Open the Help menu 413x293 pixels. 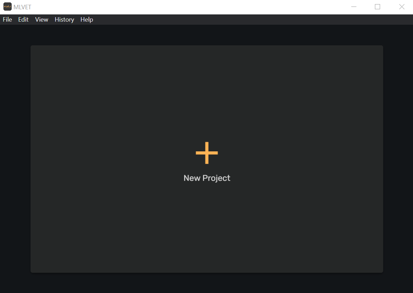[87, 20]
